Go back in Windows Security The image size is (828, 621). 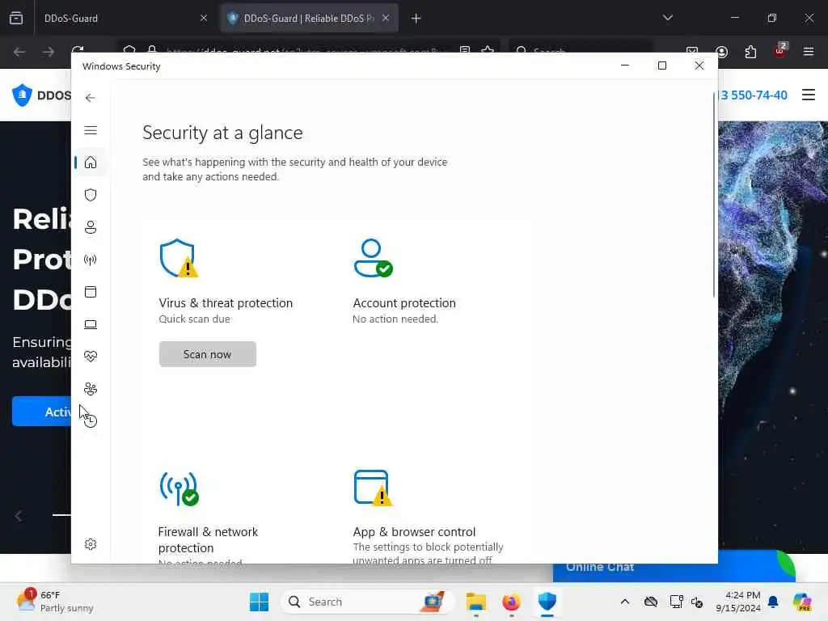coord(91,98)
